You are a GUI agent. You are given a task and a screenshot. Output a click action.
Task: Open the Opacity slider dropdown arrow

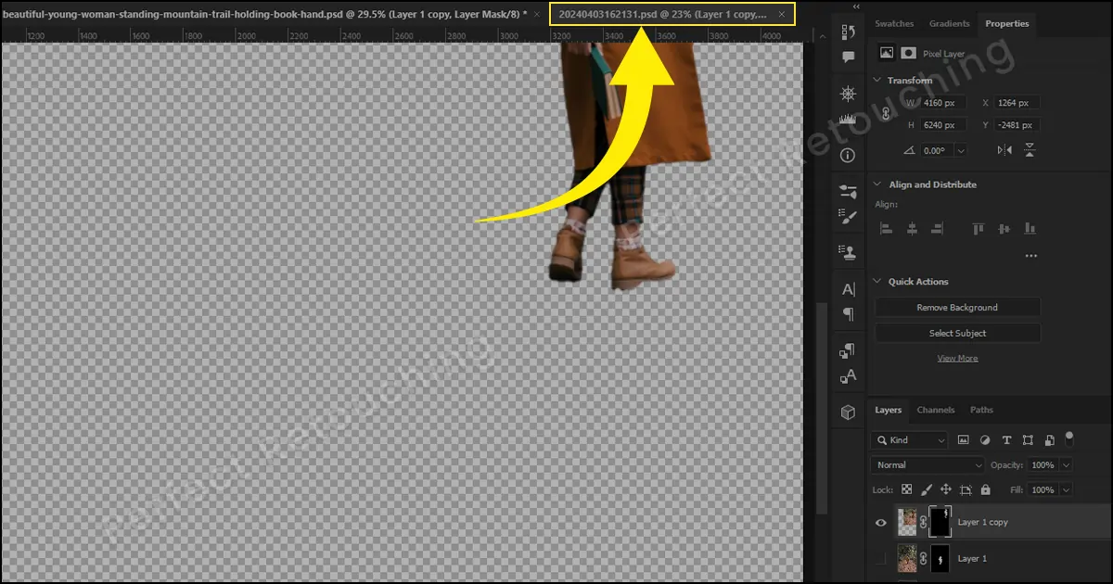click(1066, 464)
